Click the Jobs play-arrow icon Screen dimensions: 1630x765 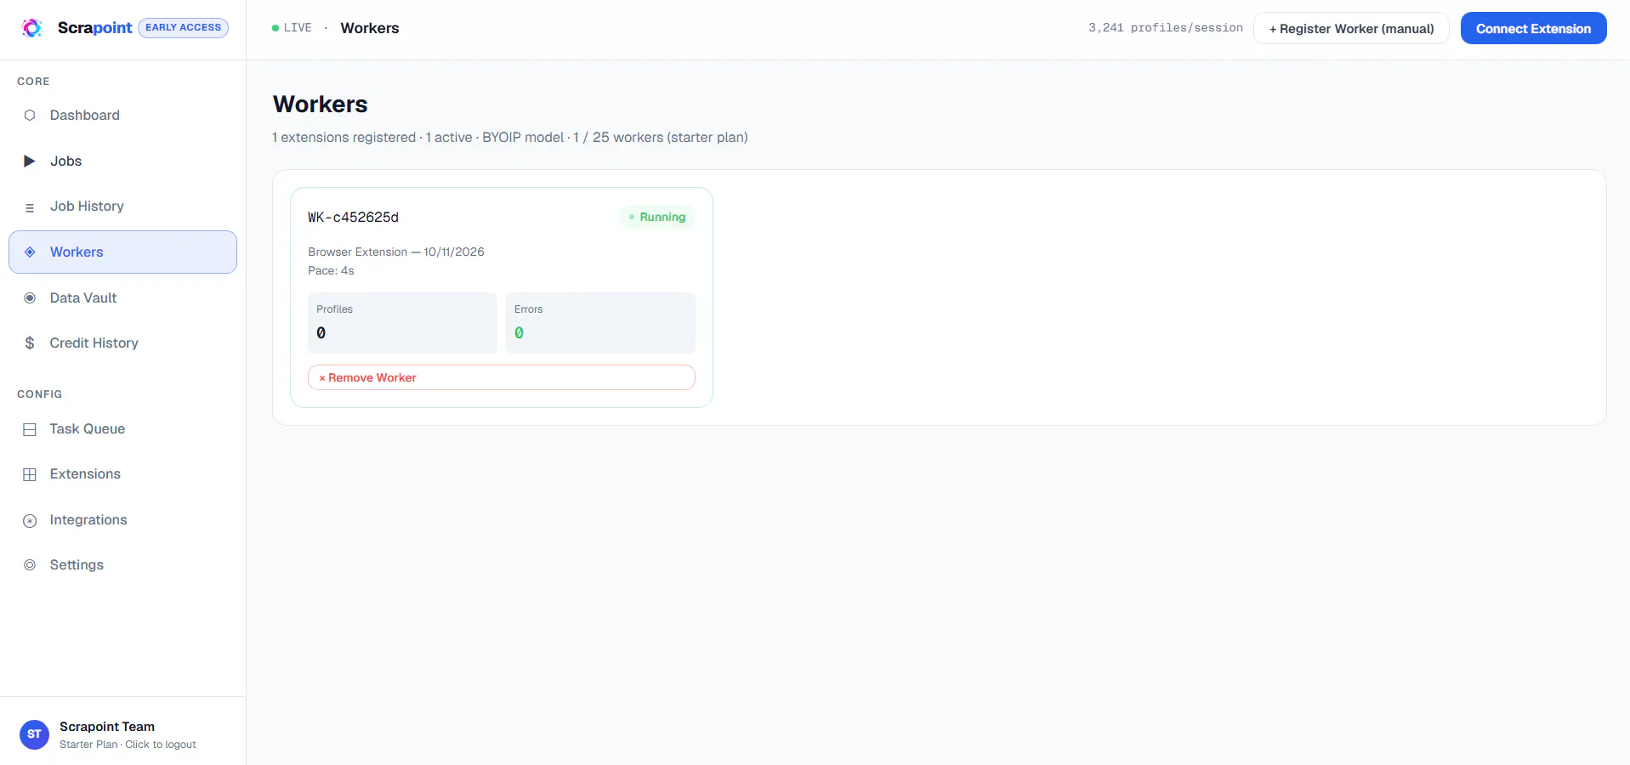point(30,161)
